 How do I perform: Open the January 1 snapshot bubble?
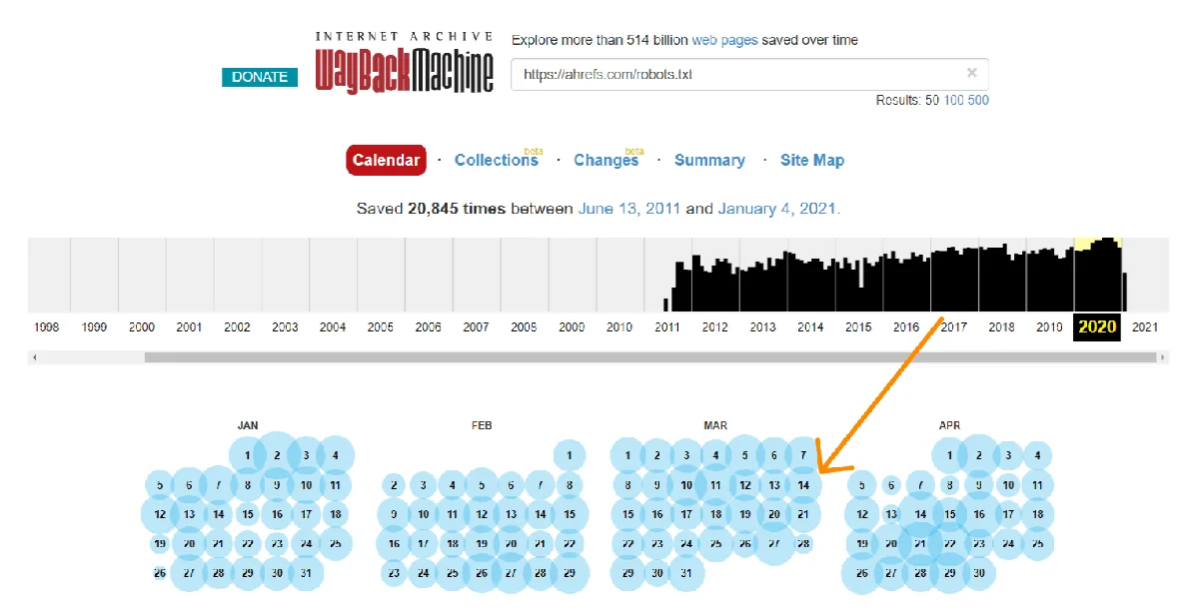pyautogui.click(x=248, y=456)
